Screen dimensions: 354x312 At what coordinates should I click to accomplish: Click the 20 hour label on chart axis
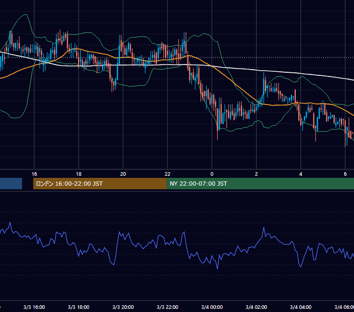123,174
